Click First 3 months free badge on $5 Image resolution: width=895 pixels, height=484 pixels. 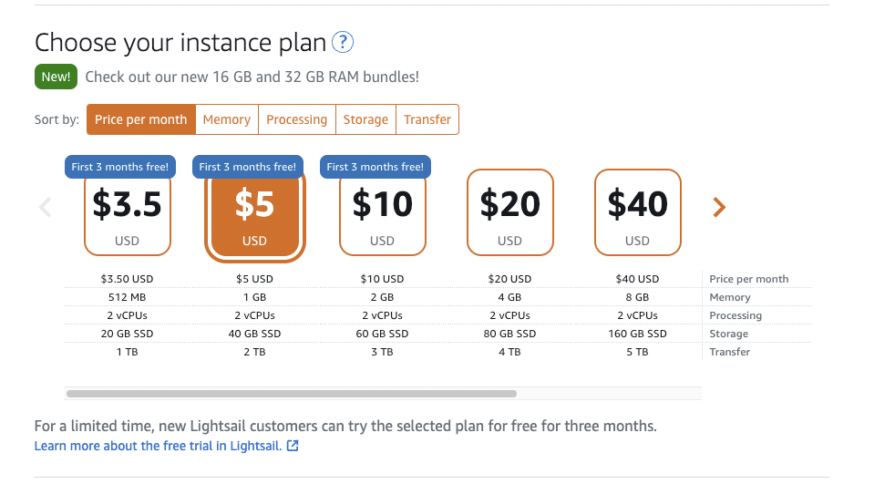[x=248, y=167]
